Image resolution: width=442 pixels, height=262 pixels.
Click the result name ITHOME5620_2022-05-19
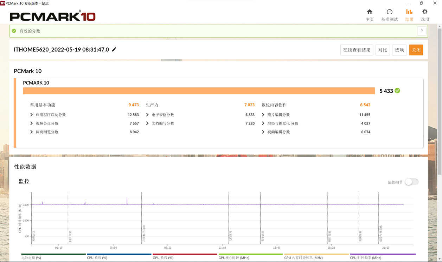point(61,49)
